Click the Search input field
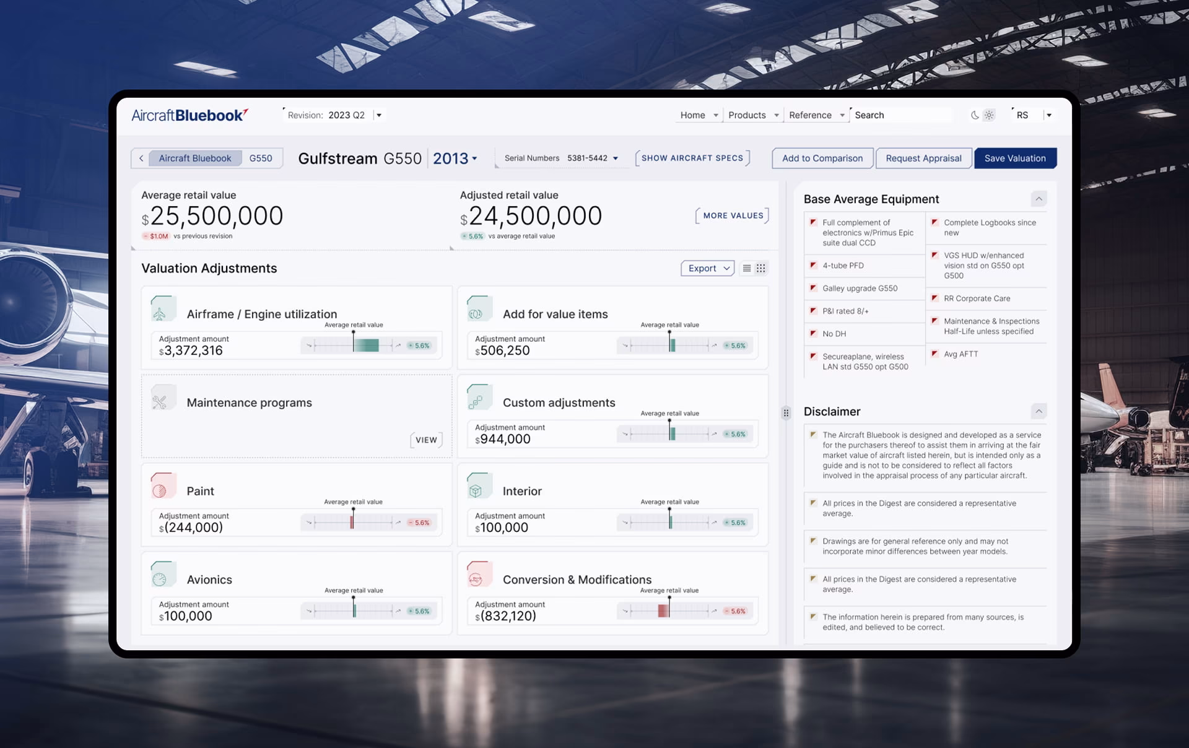This screenshot has height=748, width=1189. (x=901, y=115)
